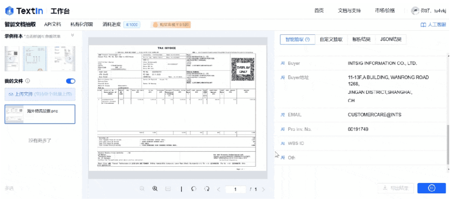The width and height of the screenshot is (451, 202).
Task: Click the 智能抽取 help question icon
Action: click(x=307, y=39)
